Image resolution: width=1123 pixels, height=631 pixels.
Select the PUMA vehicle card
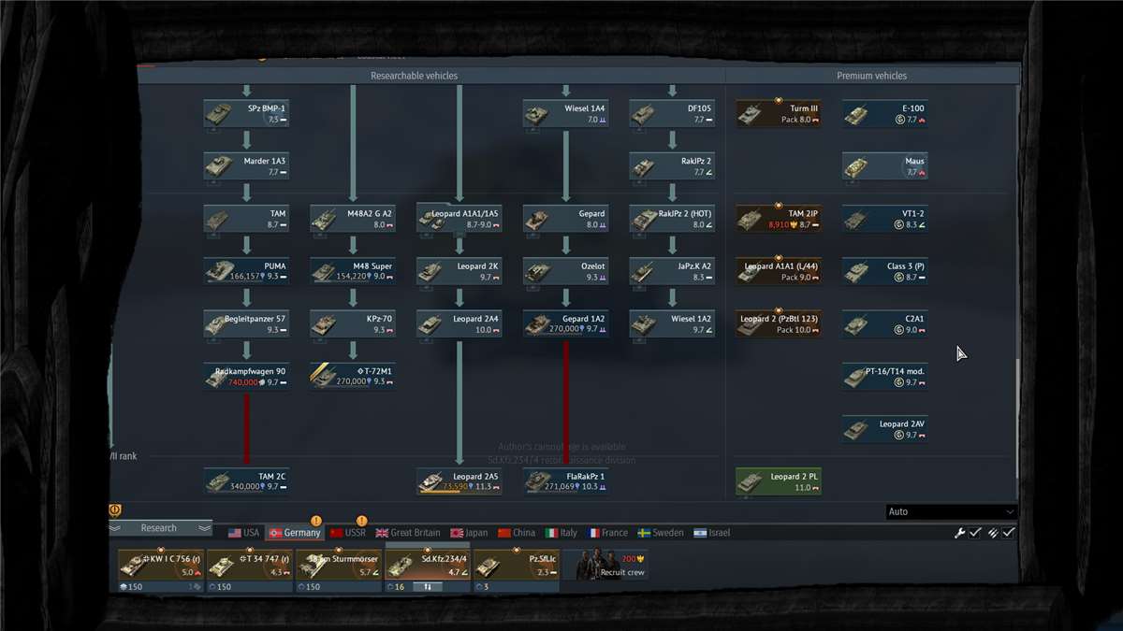point(246,271)
